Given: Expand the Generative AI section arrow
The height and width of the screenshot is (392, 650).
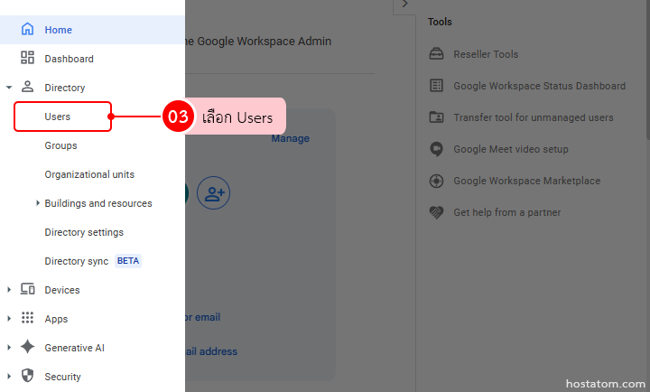Looking at the screenshot, I should point(9,347).
